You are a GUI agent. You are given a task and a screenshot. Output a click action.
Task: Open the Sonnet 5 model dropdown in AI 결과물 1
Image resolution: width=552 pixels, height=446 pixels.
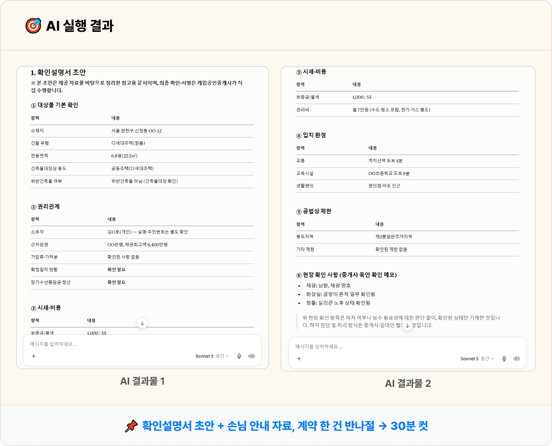coord(212,356)
